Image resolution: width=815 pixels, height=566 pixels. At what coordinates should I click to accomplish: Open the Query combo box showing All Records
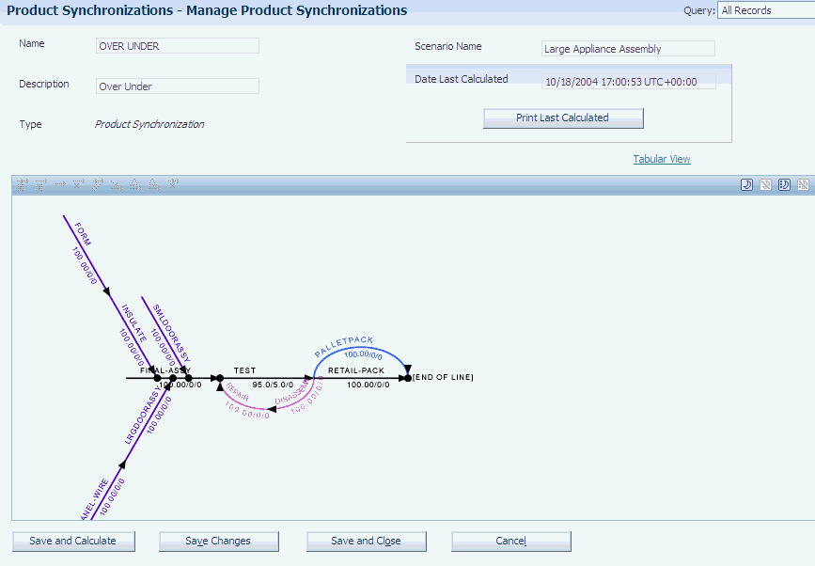coord(766,10)
